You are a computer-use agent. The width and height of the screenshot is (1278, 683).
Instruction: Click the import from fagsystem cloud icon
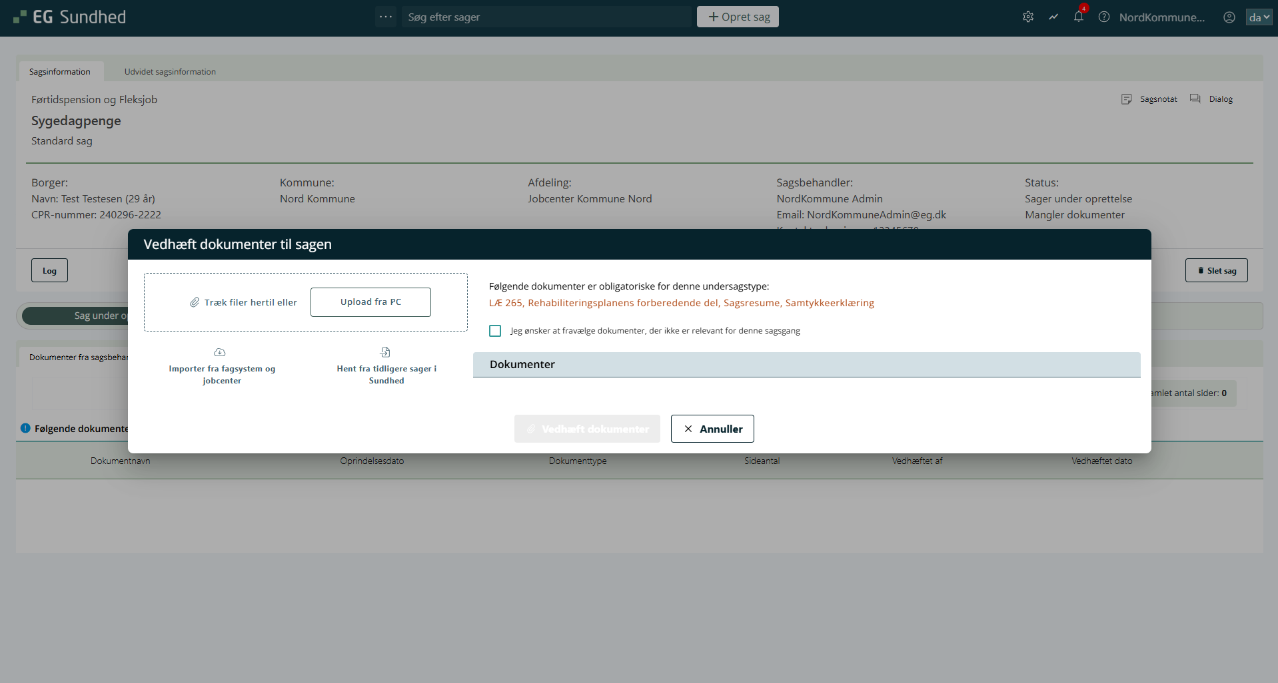point(220,352)
